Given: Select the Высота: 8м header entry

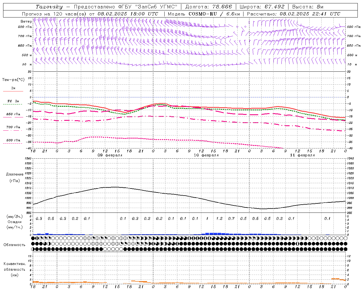Looking at the screenshot, I should (308, 7).
